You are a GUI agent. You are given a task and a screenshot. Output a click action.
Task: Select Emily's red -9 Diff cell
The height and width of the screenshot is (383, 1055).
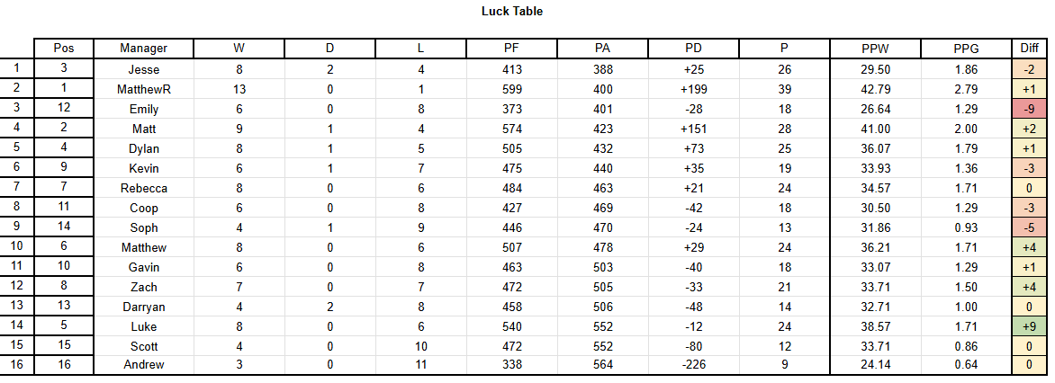pos(1030,109)
